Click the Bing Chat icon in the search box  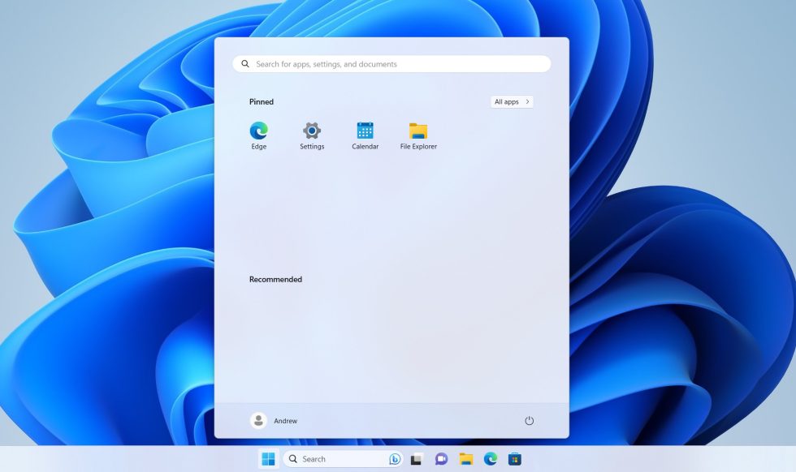(393, 458)
